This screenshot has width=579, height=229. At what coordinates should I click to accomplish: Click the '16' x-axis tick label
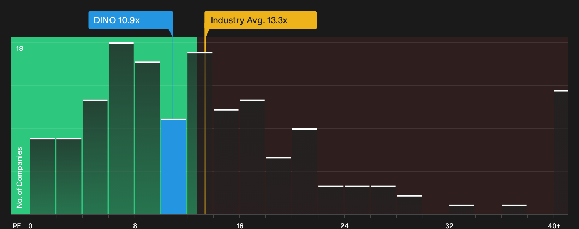point(240,226)
